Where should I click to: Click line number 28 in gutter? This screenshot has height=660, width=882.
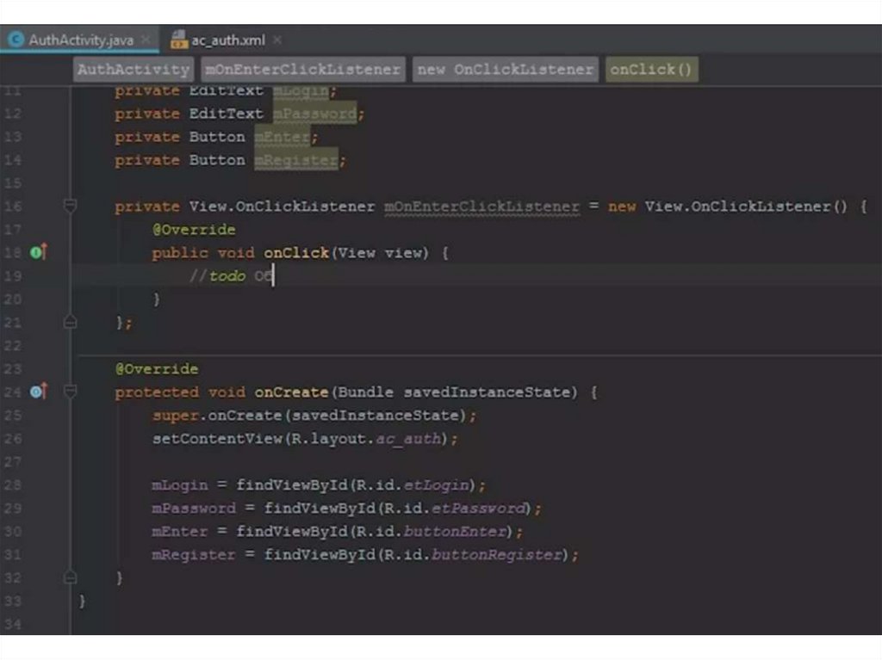tap(13, 484)
